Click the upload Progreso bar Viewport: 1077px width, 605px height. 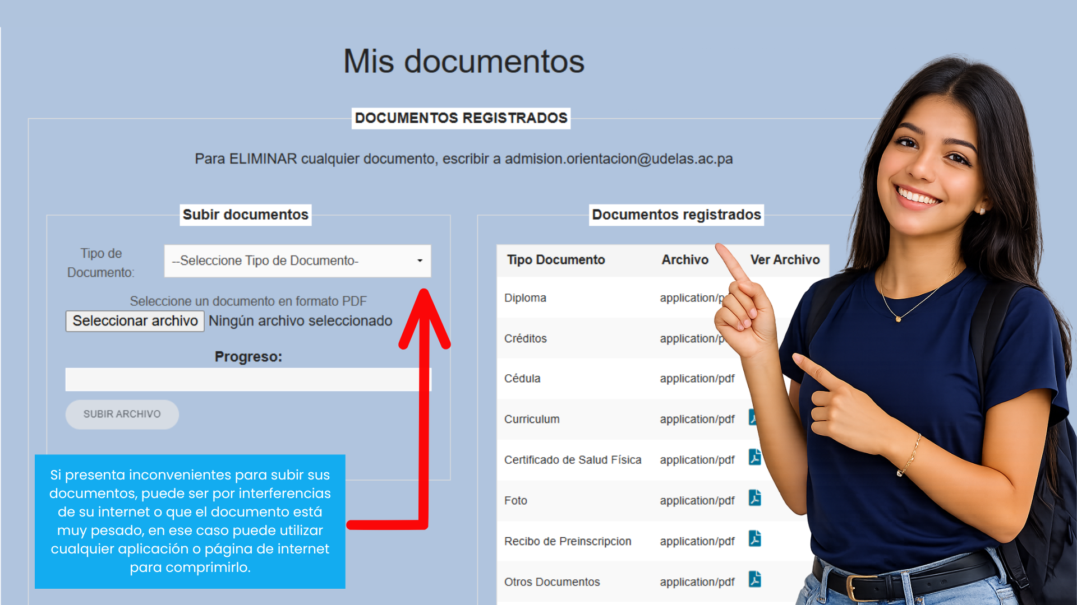pyautogui.click(x=248, y=379)
